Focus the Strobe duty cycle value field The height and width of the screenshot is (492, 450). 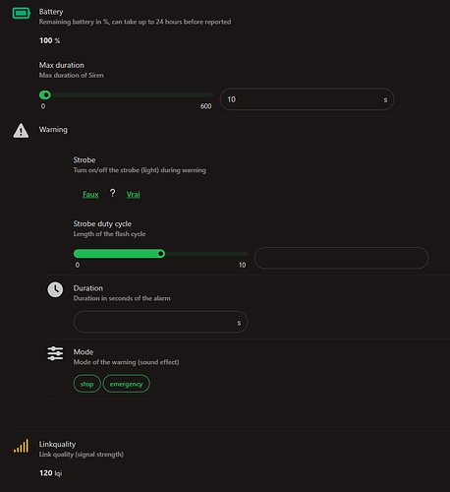pos(341,258)
